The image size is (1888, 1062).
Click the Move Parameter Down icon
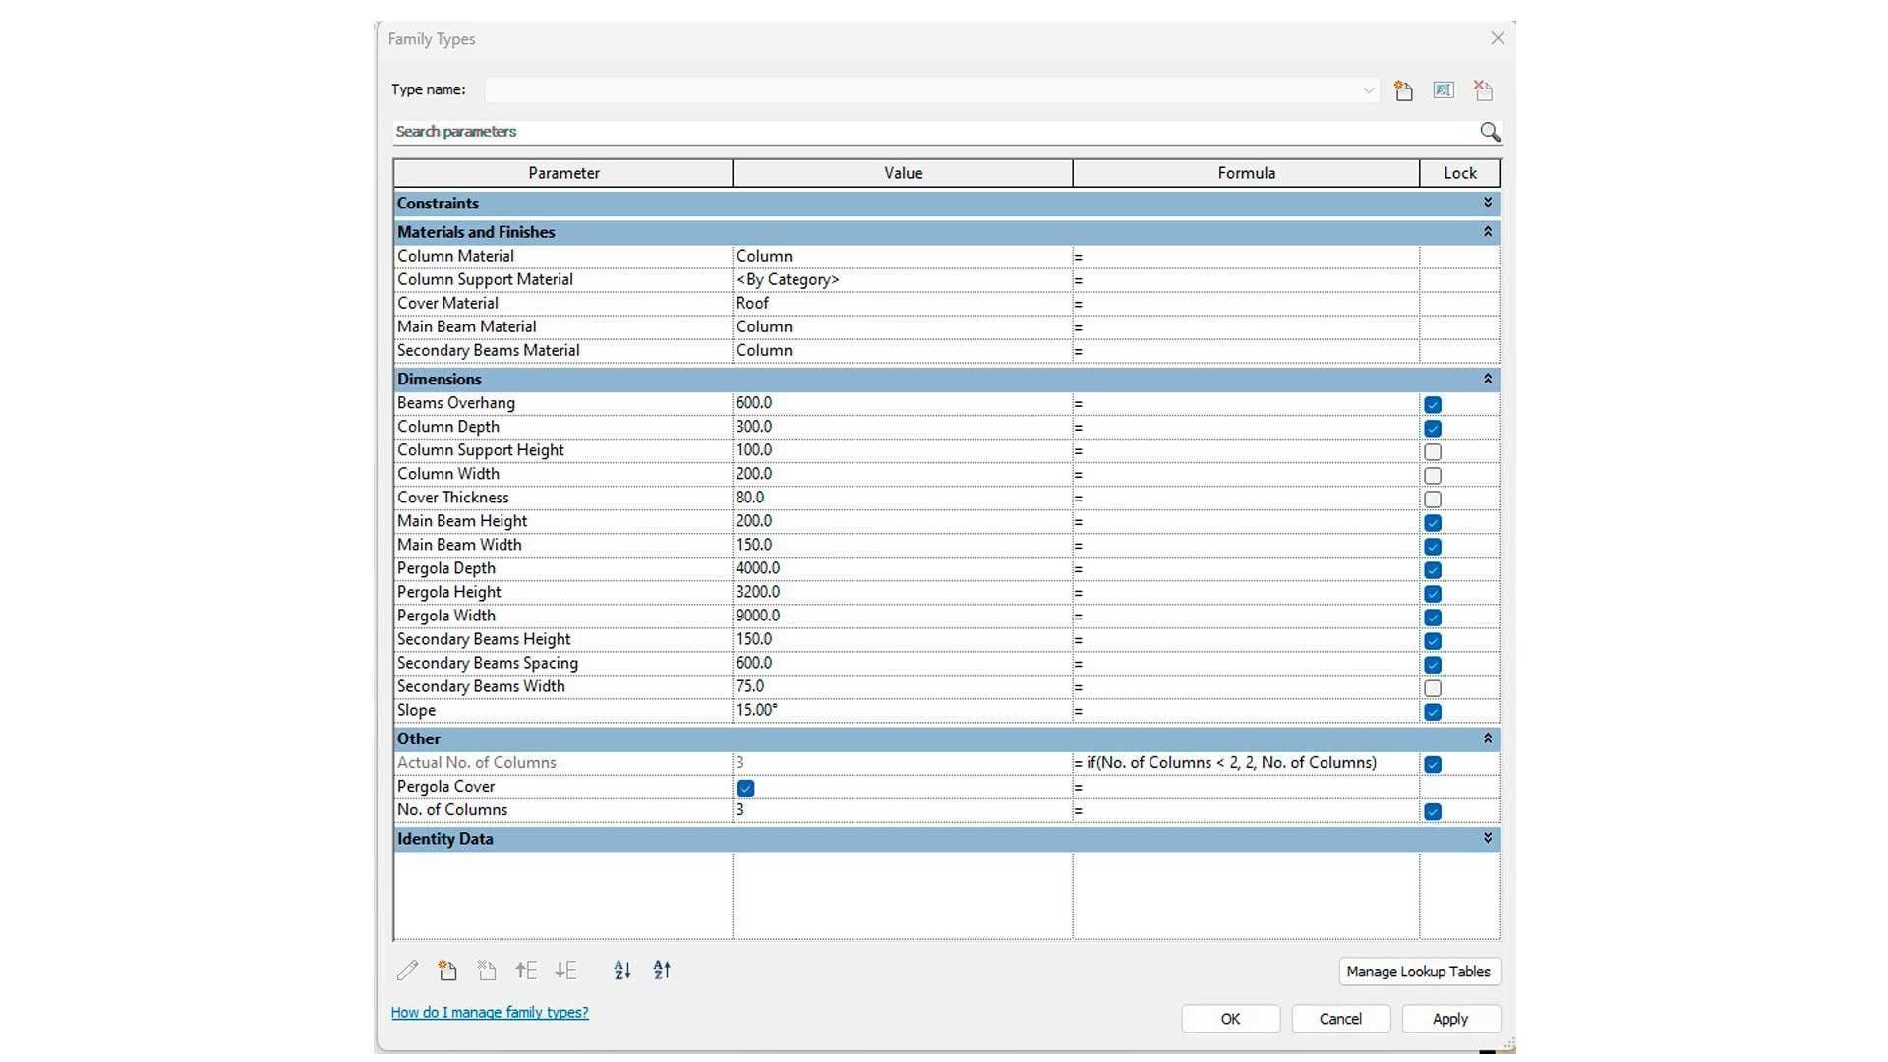tap(565, 971)
